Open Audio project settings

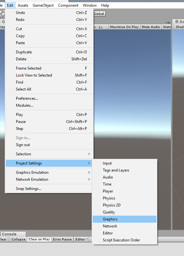[x=124, y=177]
